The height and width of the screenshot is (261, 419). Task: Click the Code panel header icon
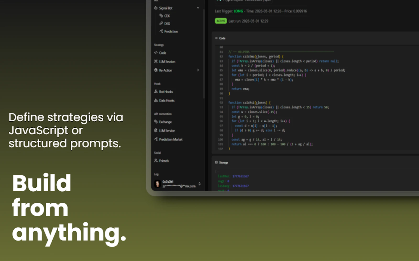click(216, 38)
